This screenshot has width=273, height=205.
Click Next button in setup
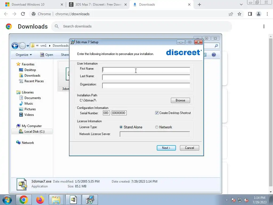(166, 148)
